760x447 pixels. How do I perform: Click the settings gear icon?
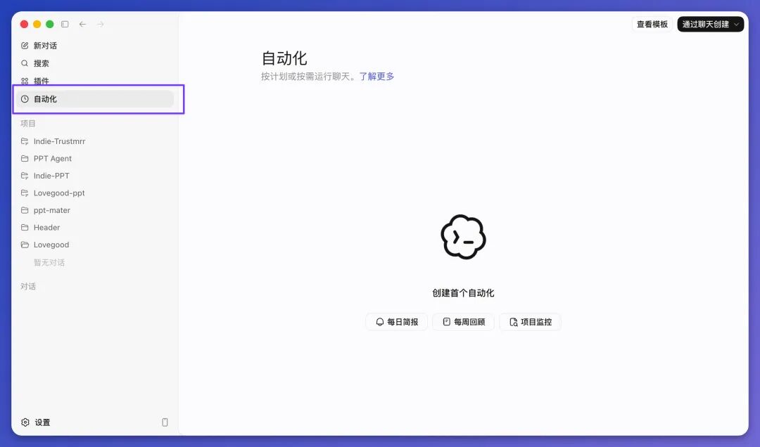point(25,422)
